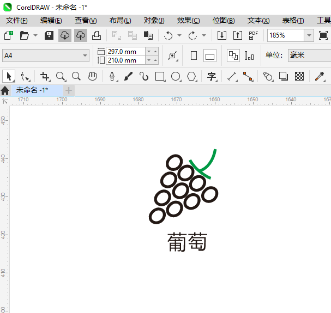Select the Artistic Media brush tool
The image size is (331, 313).
point(128,76)
